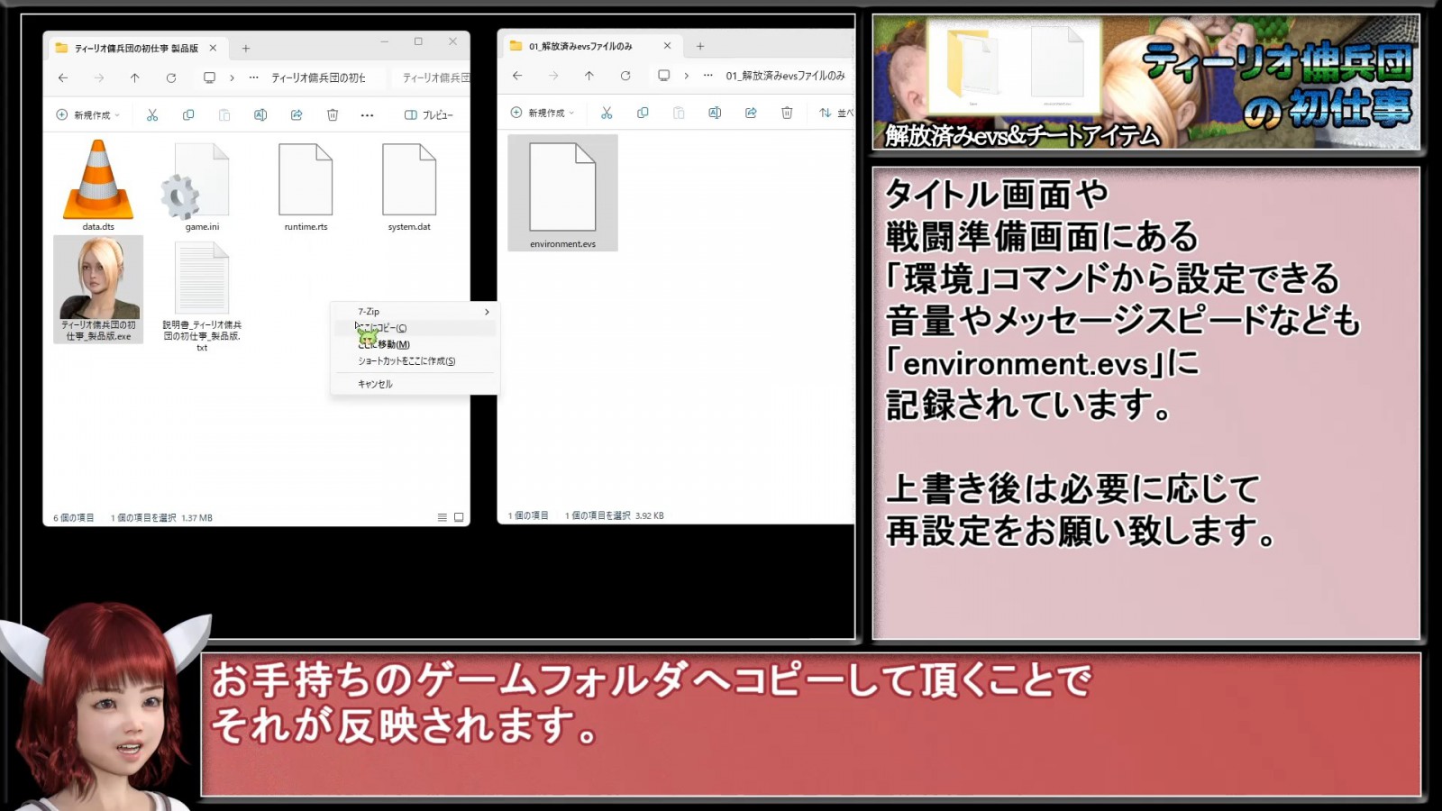
Task: Click Copy icon in right window toolbar
Action: pyautogui.click(x=643, y=113)
